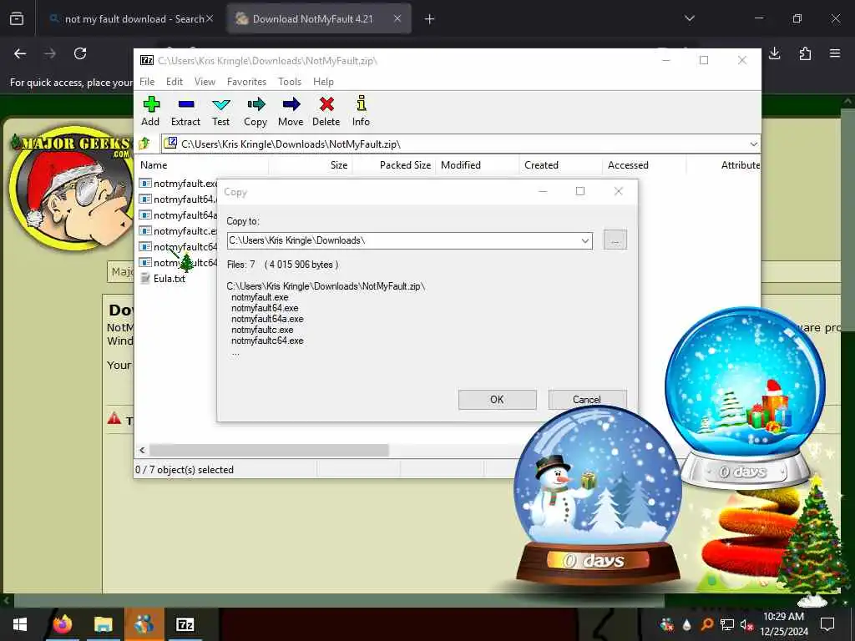Click the 7-Zip taskbar icon

[x=185, y=624]
